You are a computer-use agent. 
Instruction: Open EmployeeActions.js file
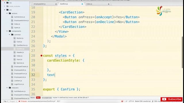point(21,20)
